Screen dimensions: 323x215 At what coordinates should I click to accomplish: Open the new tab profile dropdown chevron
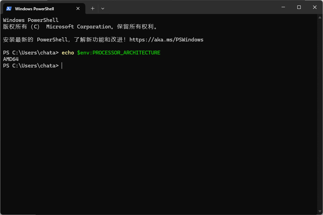click(x=102, y=8)
